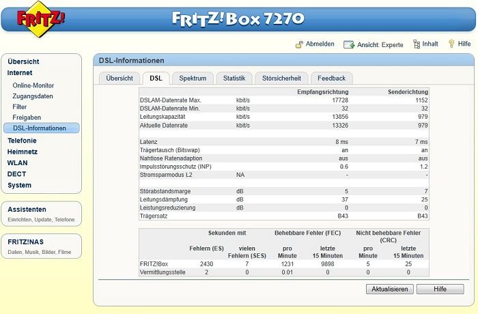The image size is (478, 314).
Task: Click DSLAM-Datenrate Min. label
Action: click(x=170, y=109)
